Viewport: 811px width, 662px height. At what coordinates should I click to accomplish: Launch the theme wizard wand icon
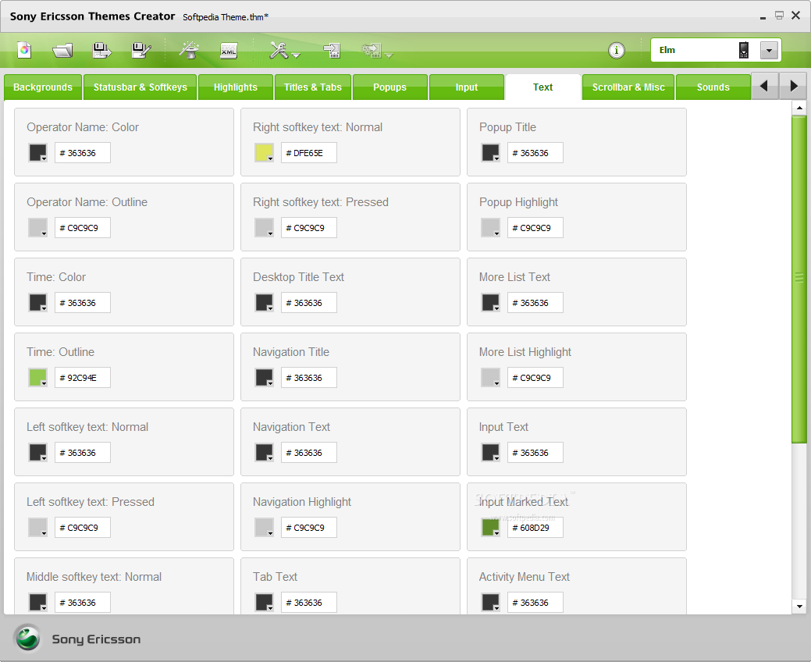[190, 50]
